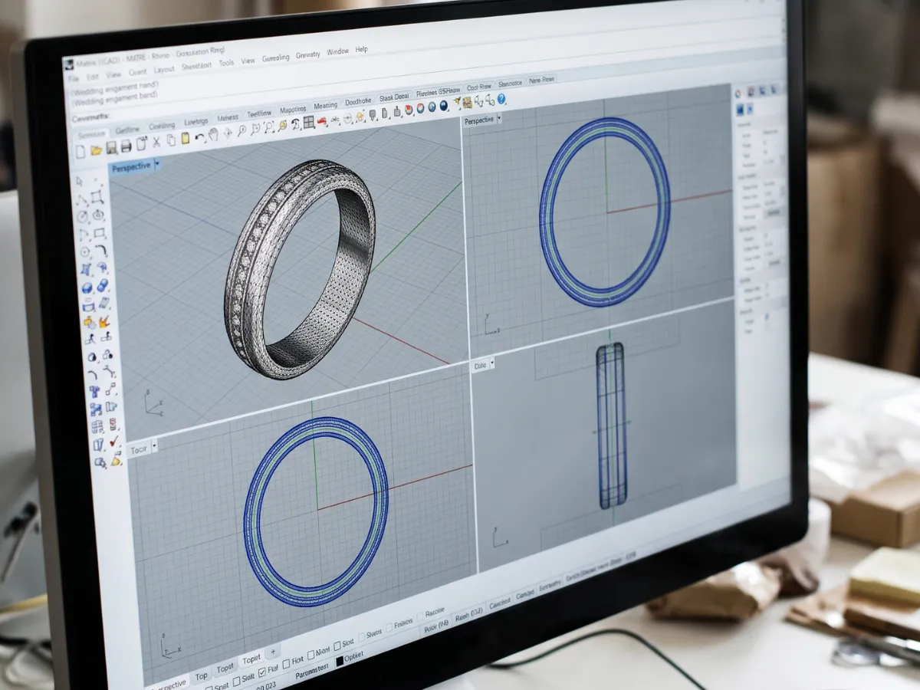The height and width of the screenshot is (690, 920).
Task: Select the blue Box solid tool
Action: coord(87,287)
